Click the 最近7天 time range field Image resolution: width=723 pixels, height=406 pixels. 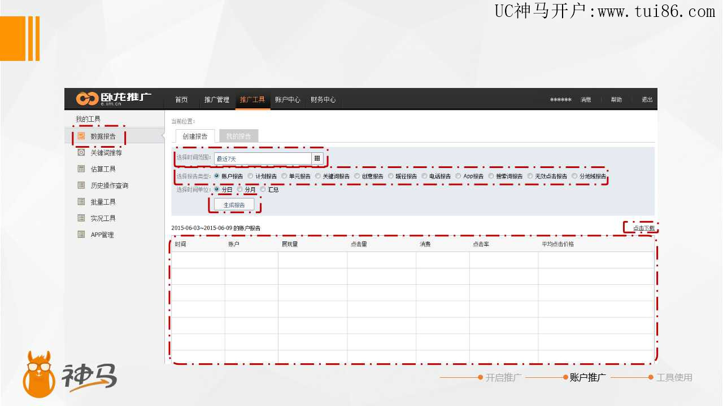point(263,158)
